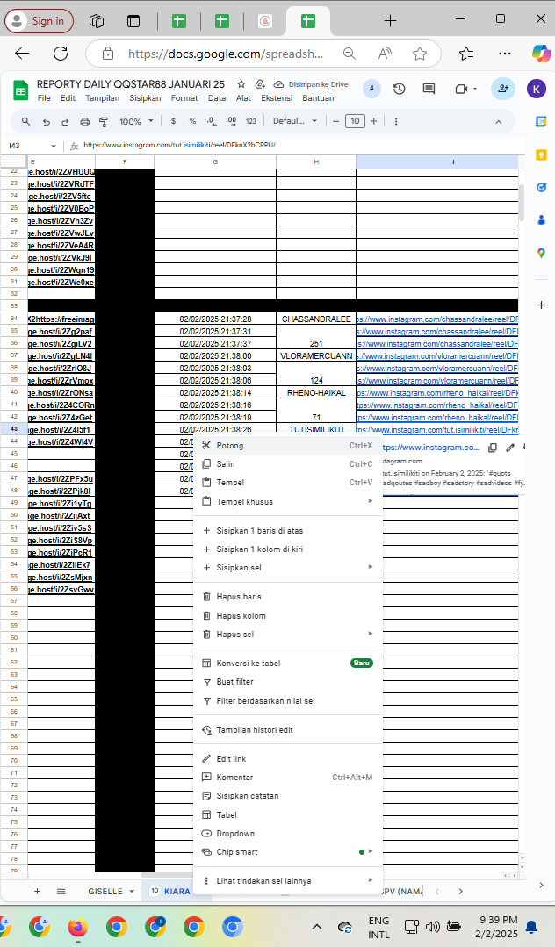The width and height of the screenshot is (555, 947).
Task: Click the search menus magnifier icon
Action: click(26, 121)
